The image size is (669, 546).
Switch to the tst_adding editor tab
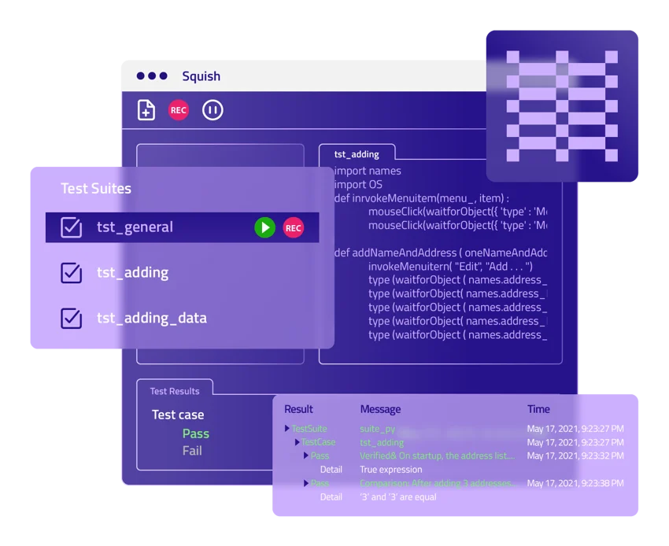[x=357, y=154]
